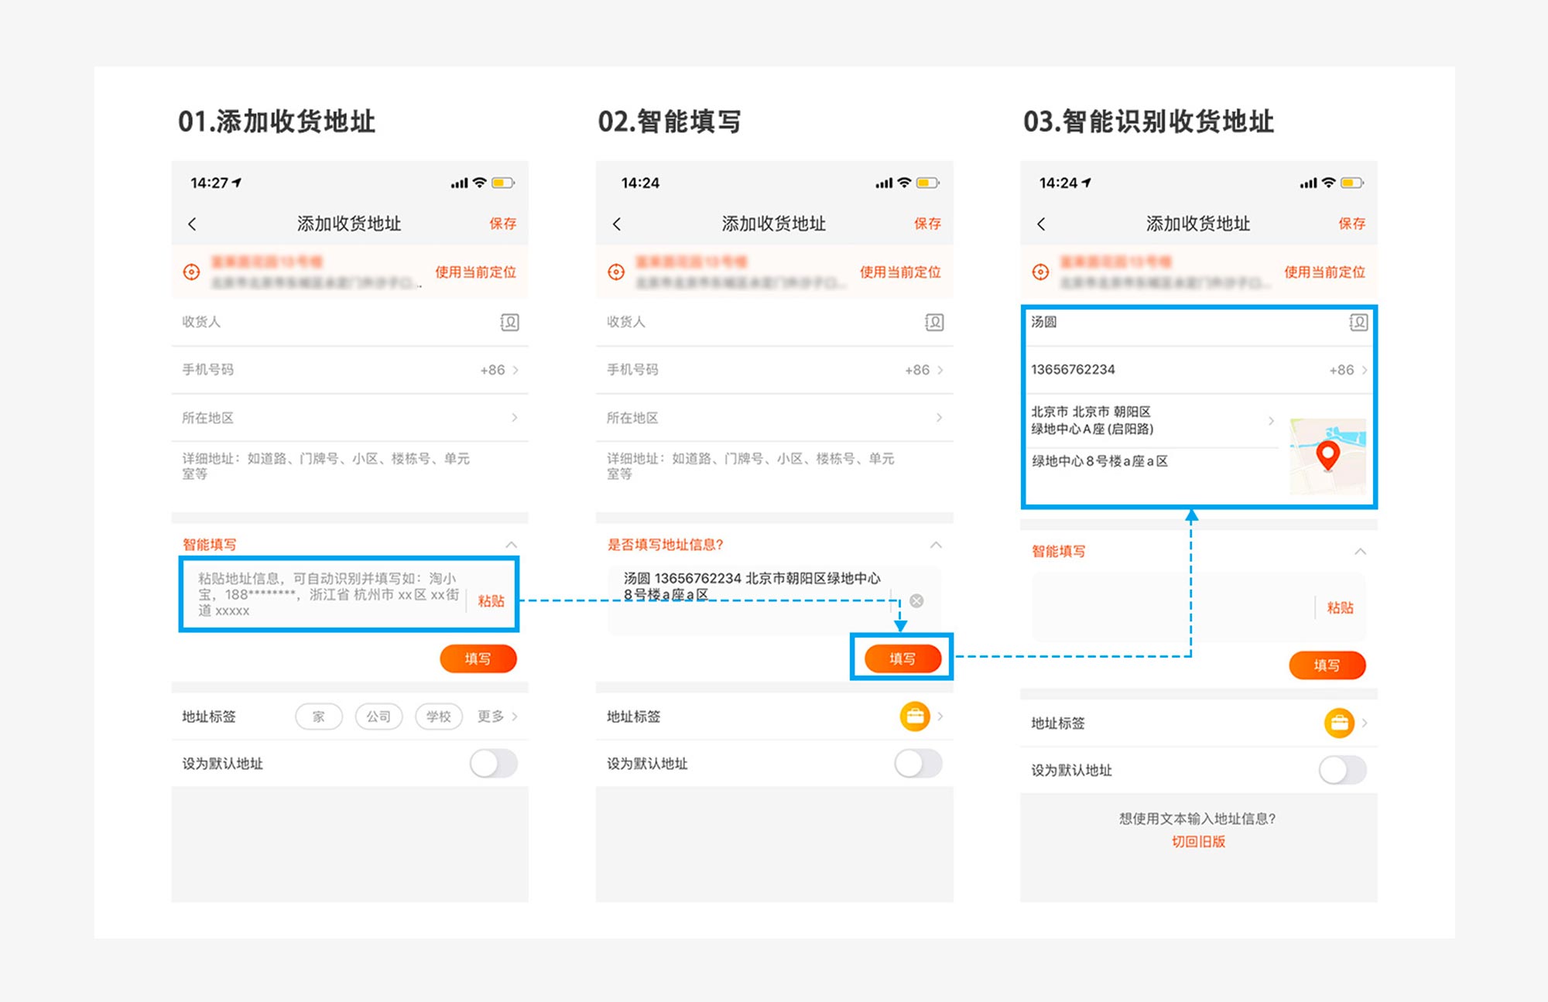Viewport: 1548px width, 1002px height.
Task: Tap 切回旧版 link
Action: click(x=1197, y=841)
